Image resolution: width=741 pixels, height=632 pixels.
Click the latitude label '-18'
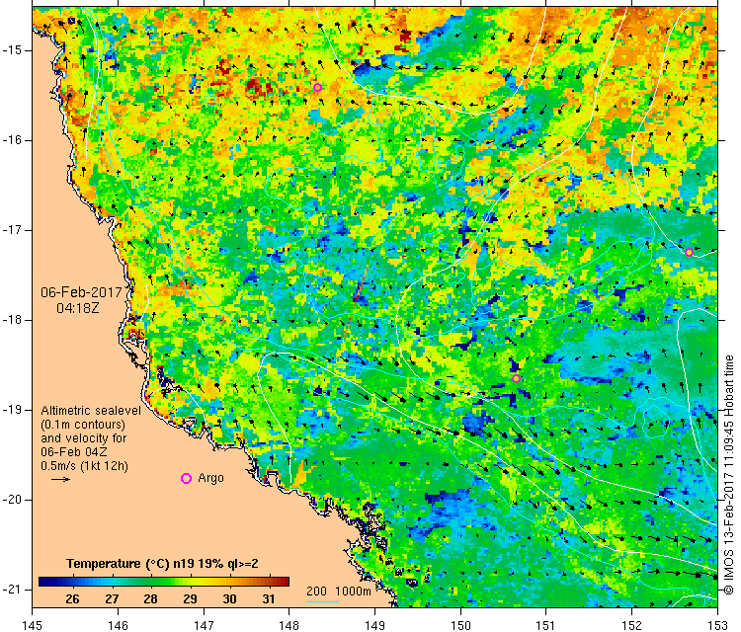[11, 320]
